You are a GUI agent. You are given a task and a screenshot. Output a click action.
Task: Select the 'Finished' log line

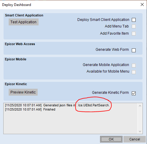click(30, 109)
